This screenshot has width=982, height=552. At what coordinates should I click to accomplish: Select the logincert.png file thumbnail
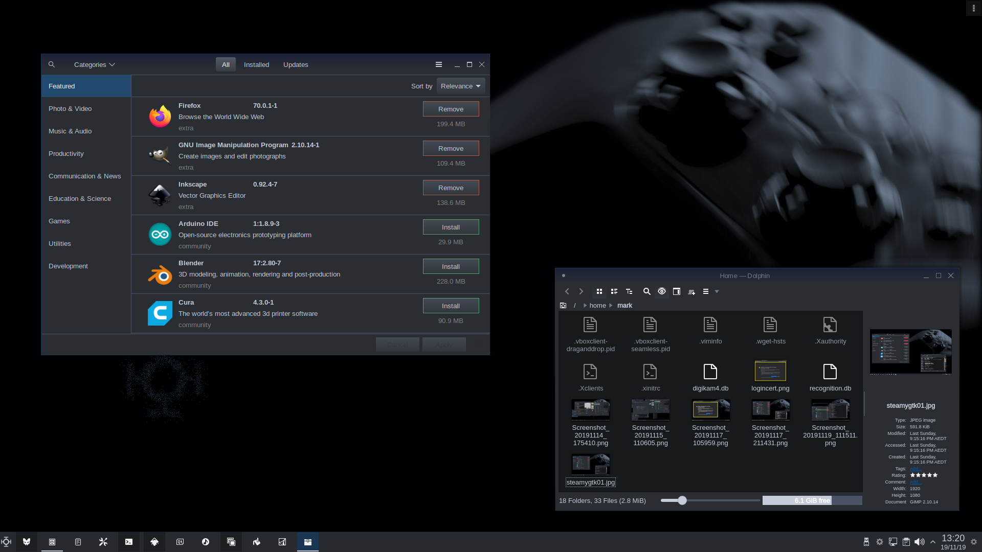click(x=770, y=371)
